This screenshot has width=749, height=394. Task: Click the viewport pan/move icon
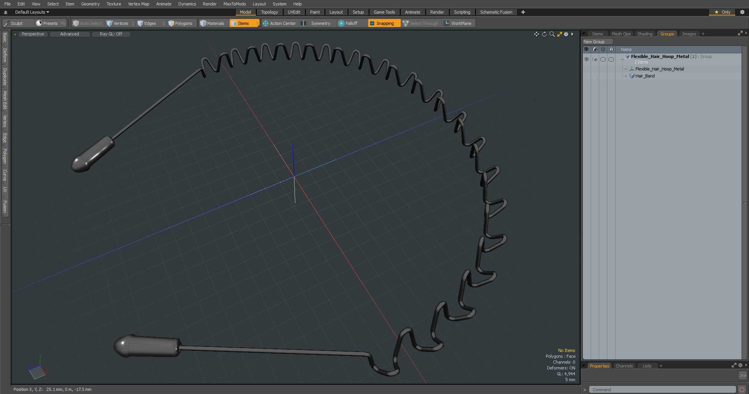pyautogui.click(x=536, y=34)
